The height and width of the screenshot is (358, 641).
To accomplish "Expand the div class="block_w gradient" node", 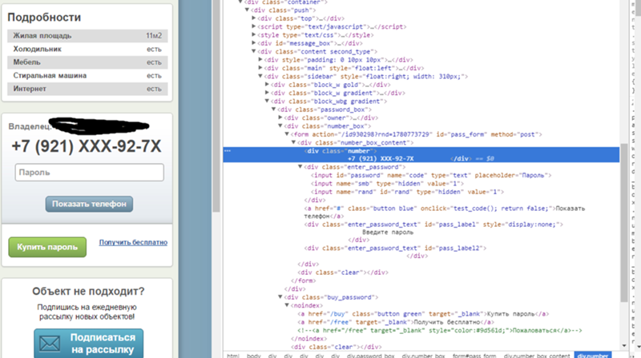I will [x=267, y=93].
